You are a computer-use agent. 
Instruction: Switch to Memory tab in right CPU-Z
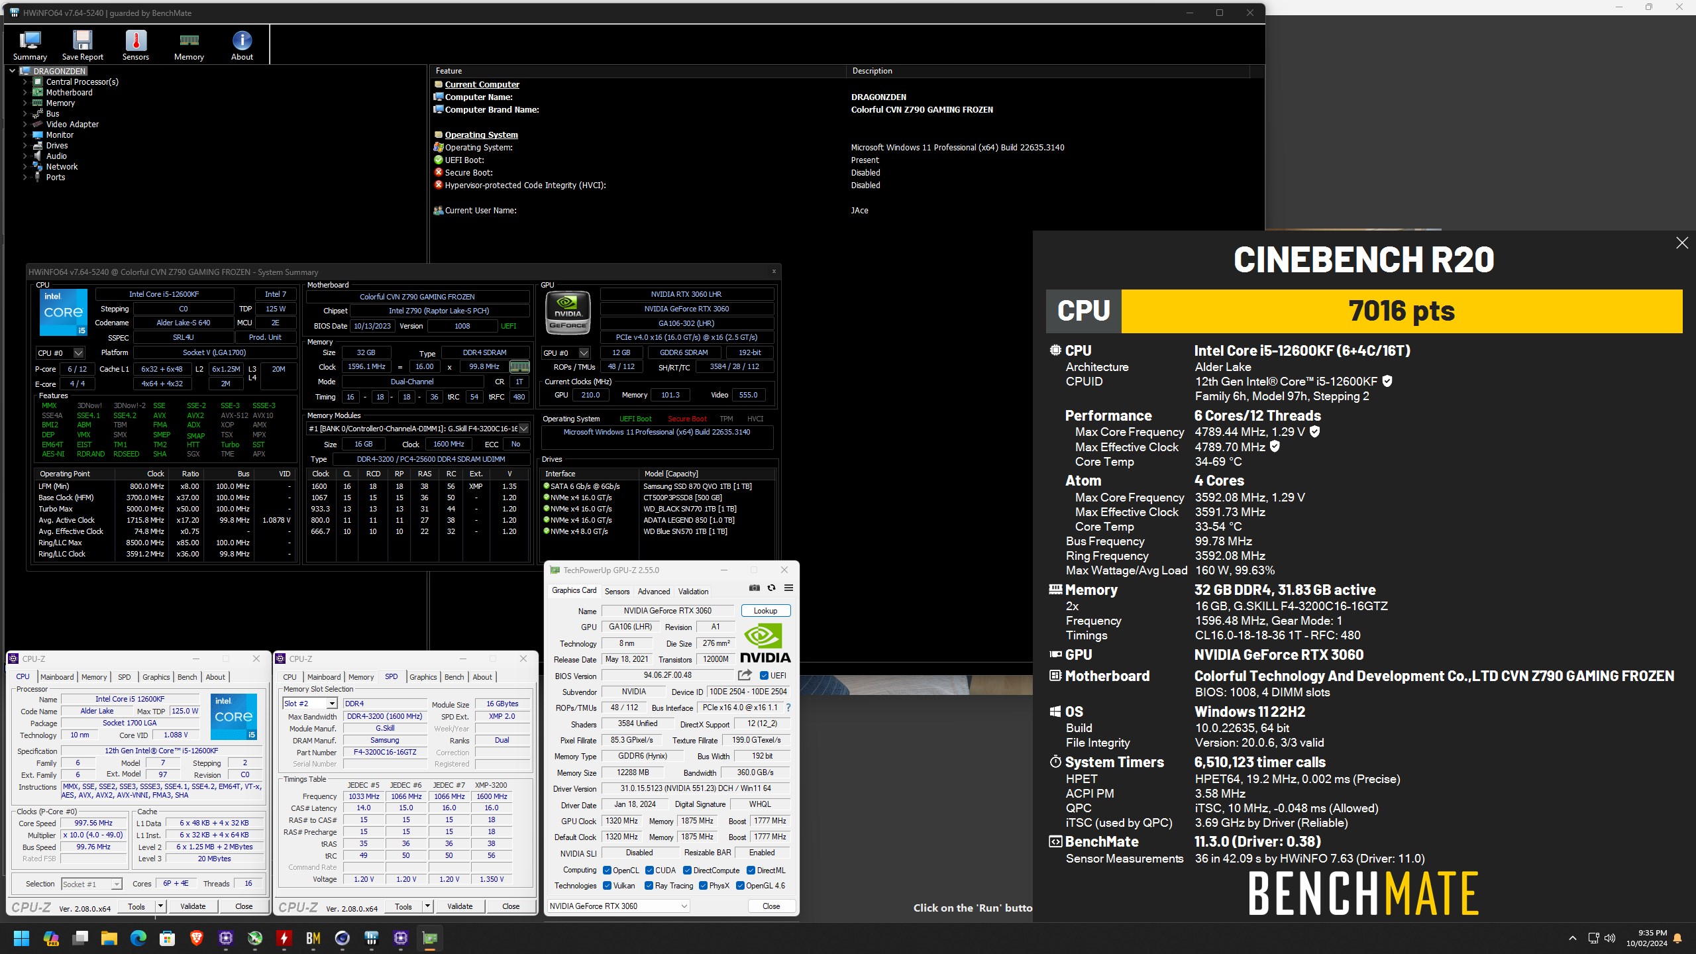pos(361,677)
